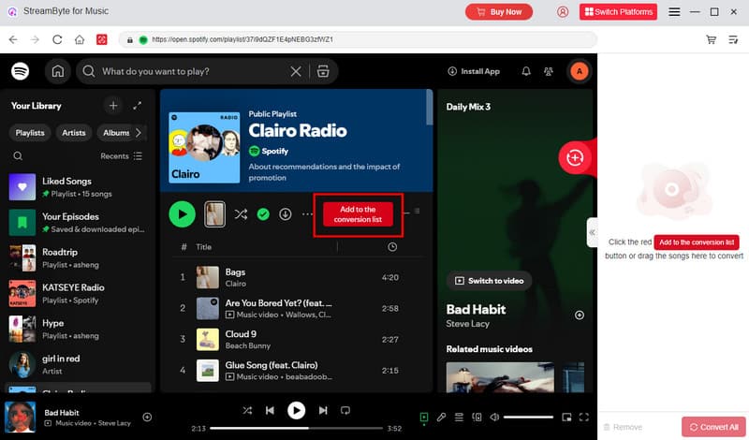Select the Artists filter tab
Image resolution: width=749 pixels, height=440 pixels.
click(74, 133)
